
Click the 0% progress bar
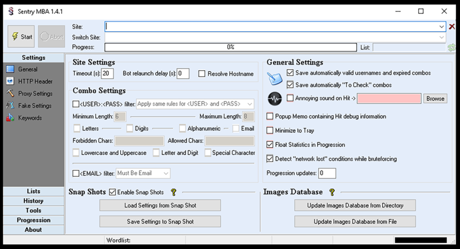pyautogui.click(x=230, y=47)
